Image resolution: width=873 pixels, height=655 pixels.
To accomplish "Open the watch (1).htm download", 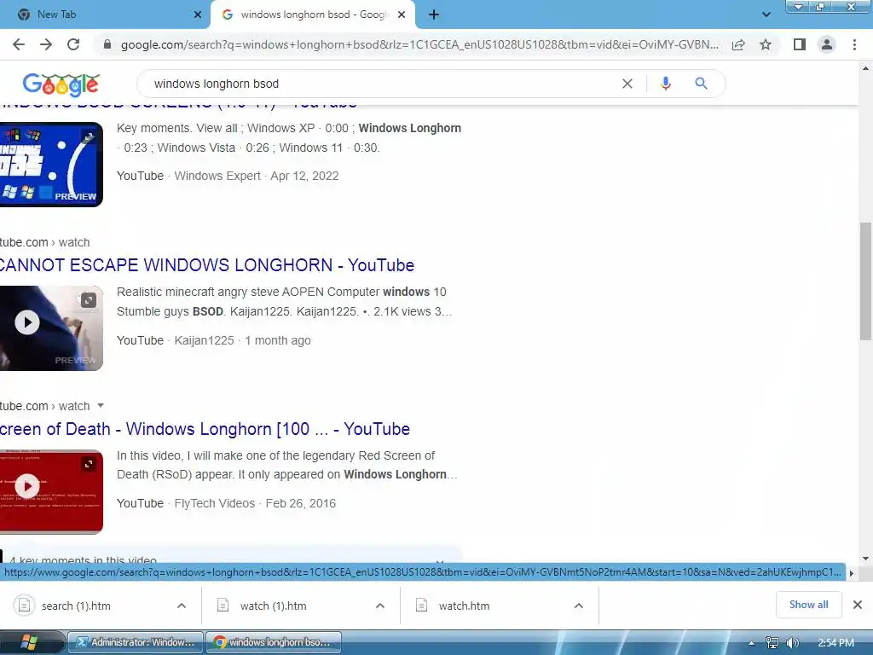I will [x=274, y=606].
